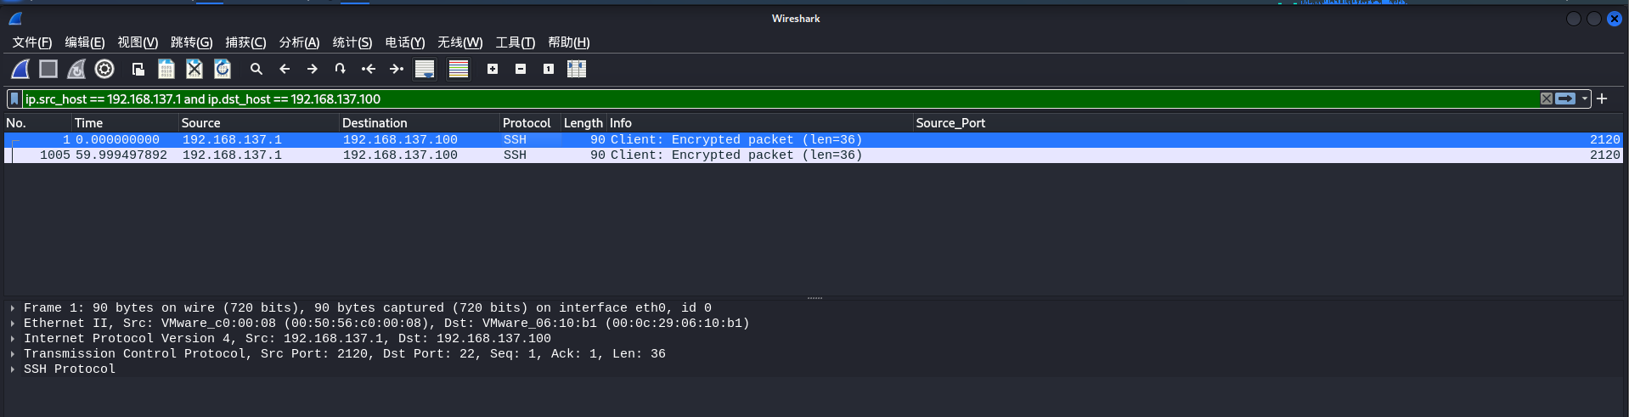Screen dimensions: 1629x417
Task: Reset text to normal size
Action: 549,69
